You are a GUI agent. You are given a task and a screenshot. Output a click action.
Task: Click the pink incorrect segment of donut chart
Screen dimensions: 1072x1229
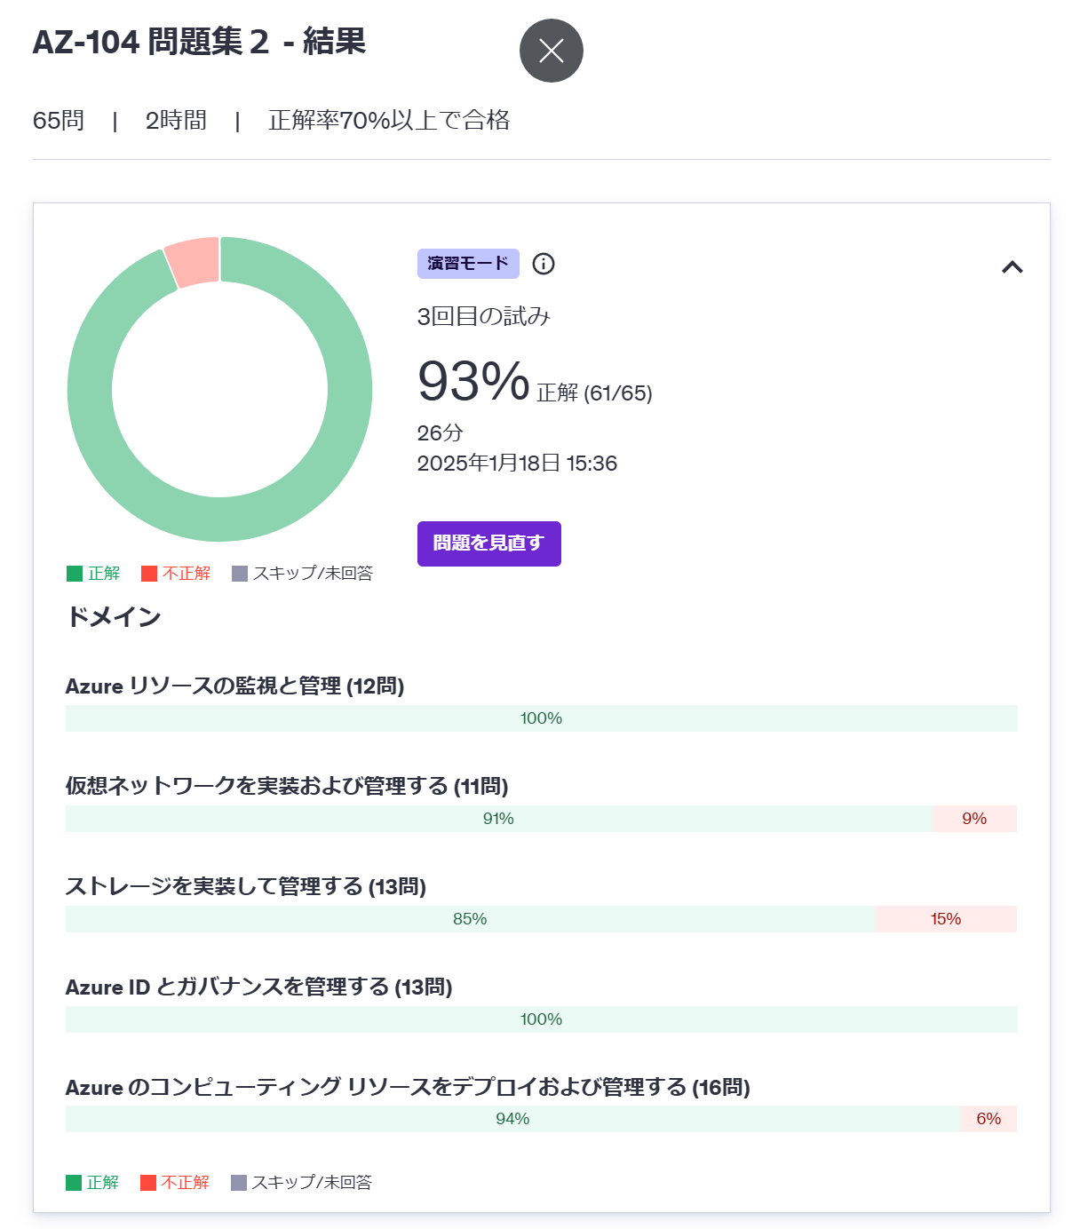[195, 261]
